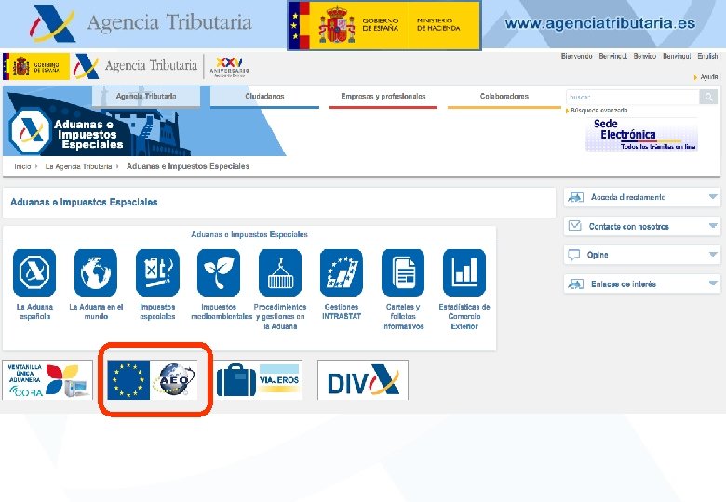The height and width of the screenshot is (502, 726).
Task: Open Gestiones INTRASTAT icon
Action: tap(342, 272)
